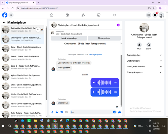Screen dimensions: 168x134
Task: Click the 0:06 audio clip waveform
Action: click(x=104, y=92)
